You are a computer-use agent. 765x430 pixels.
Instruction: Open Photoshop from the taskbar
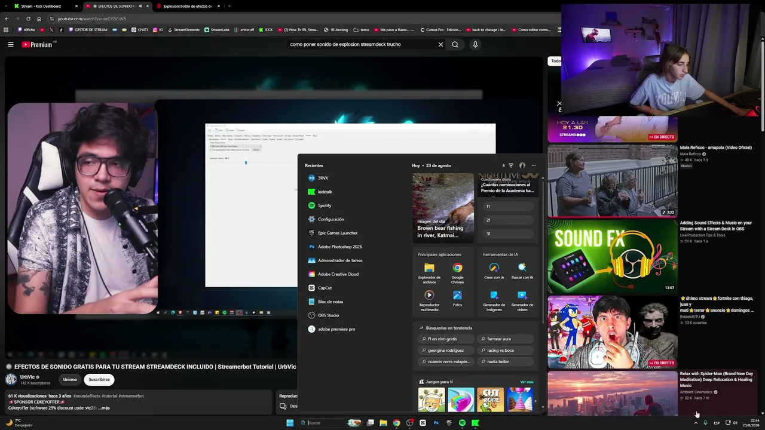tap(436, 423)
